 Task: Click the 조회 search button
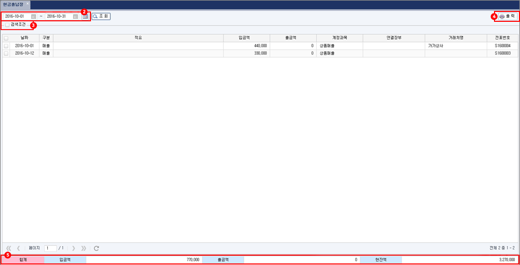(101, 16)
